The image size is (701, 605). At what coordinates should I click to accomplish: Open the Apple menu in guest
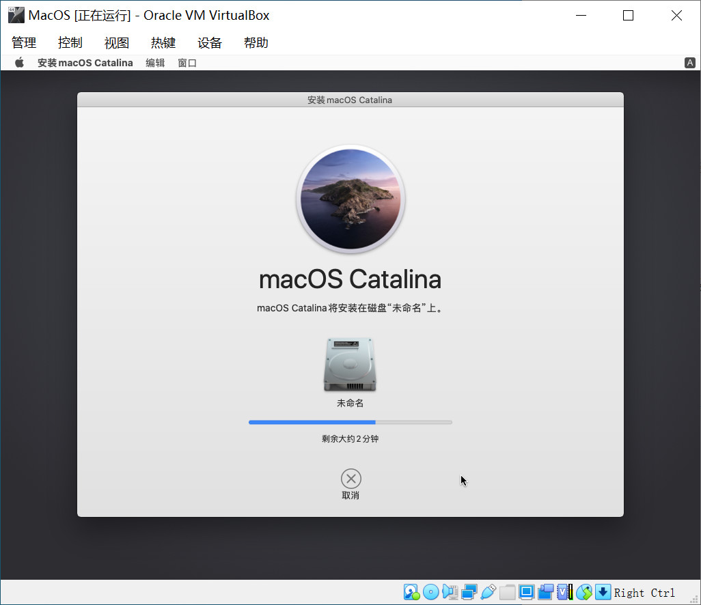(19, 63)
